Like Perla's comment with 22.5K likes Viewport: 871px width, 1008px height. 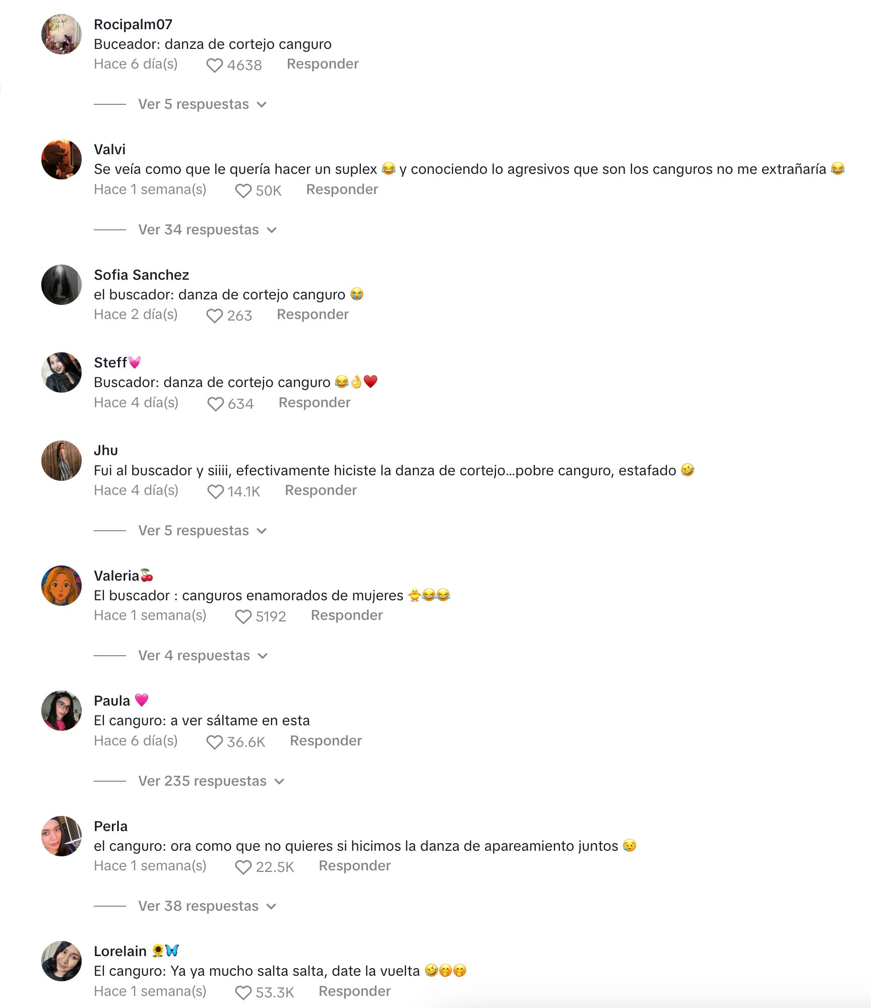tap(243, 867)
